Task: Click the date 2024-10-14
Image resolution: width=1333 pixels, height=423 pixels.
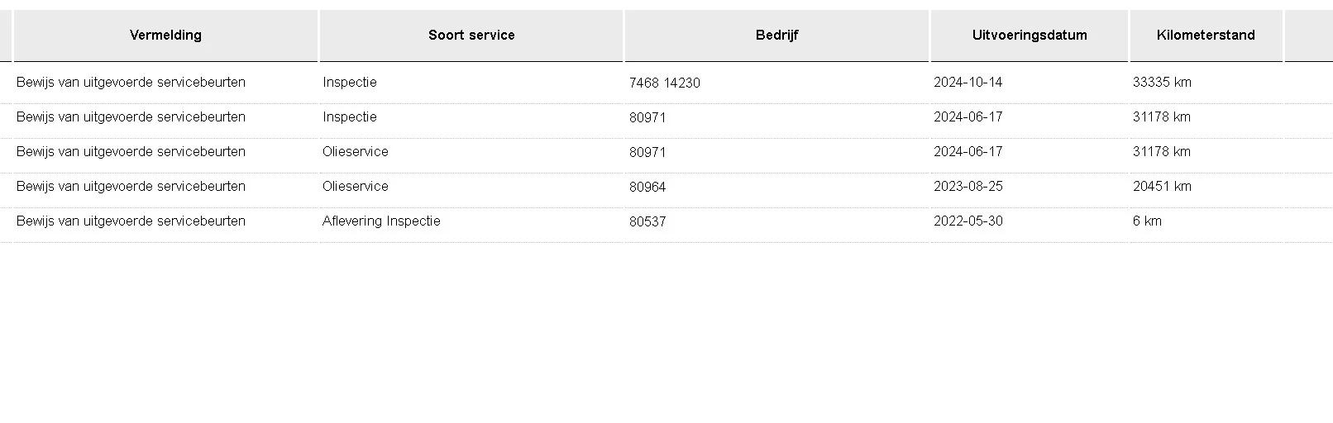Action: click(x=967, y=83)
